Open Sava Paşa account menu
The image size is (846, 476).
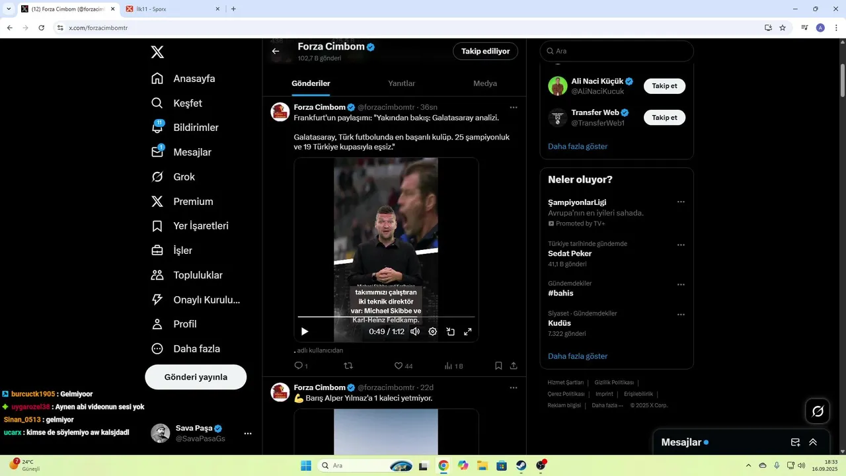tap(202, 433)
